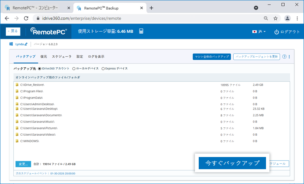Select C:\Users\Saravana\Documents\ row
304x184 pixels.
152,115
